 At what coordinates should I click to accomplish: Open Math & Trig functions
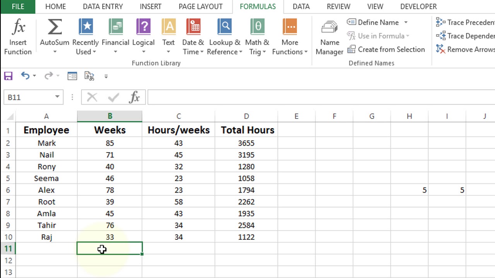tap(257, 37)
